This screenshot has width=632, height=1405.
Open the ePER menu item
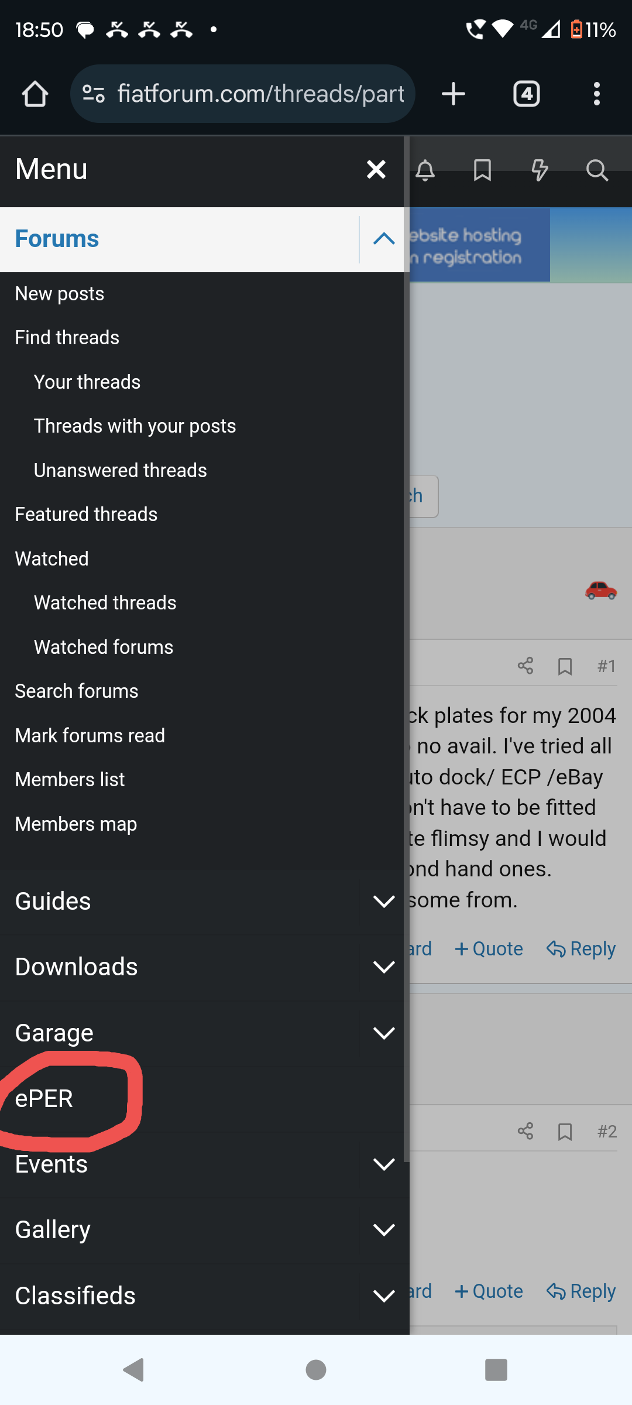pos(44,1099)
